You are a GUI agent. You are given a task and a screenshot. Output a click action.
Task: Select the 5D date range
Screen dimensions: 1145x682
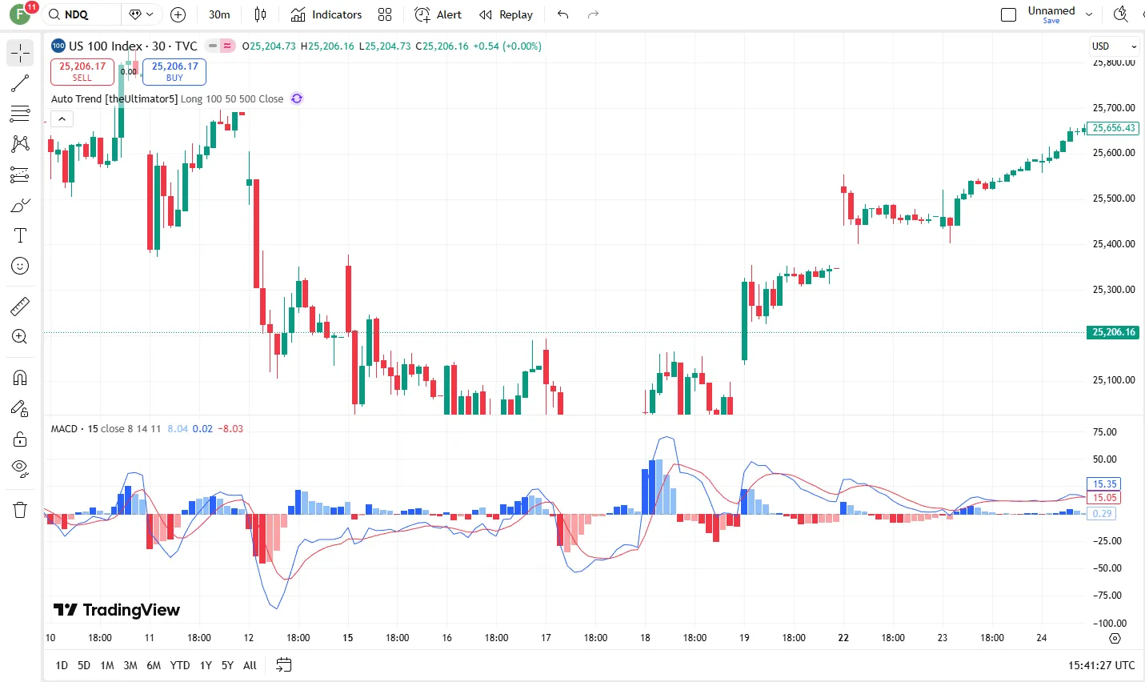pyautogui.click(x=84, y=665)
